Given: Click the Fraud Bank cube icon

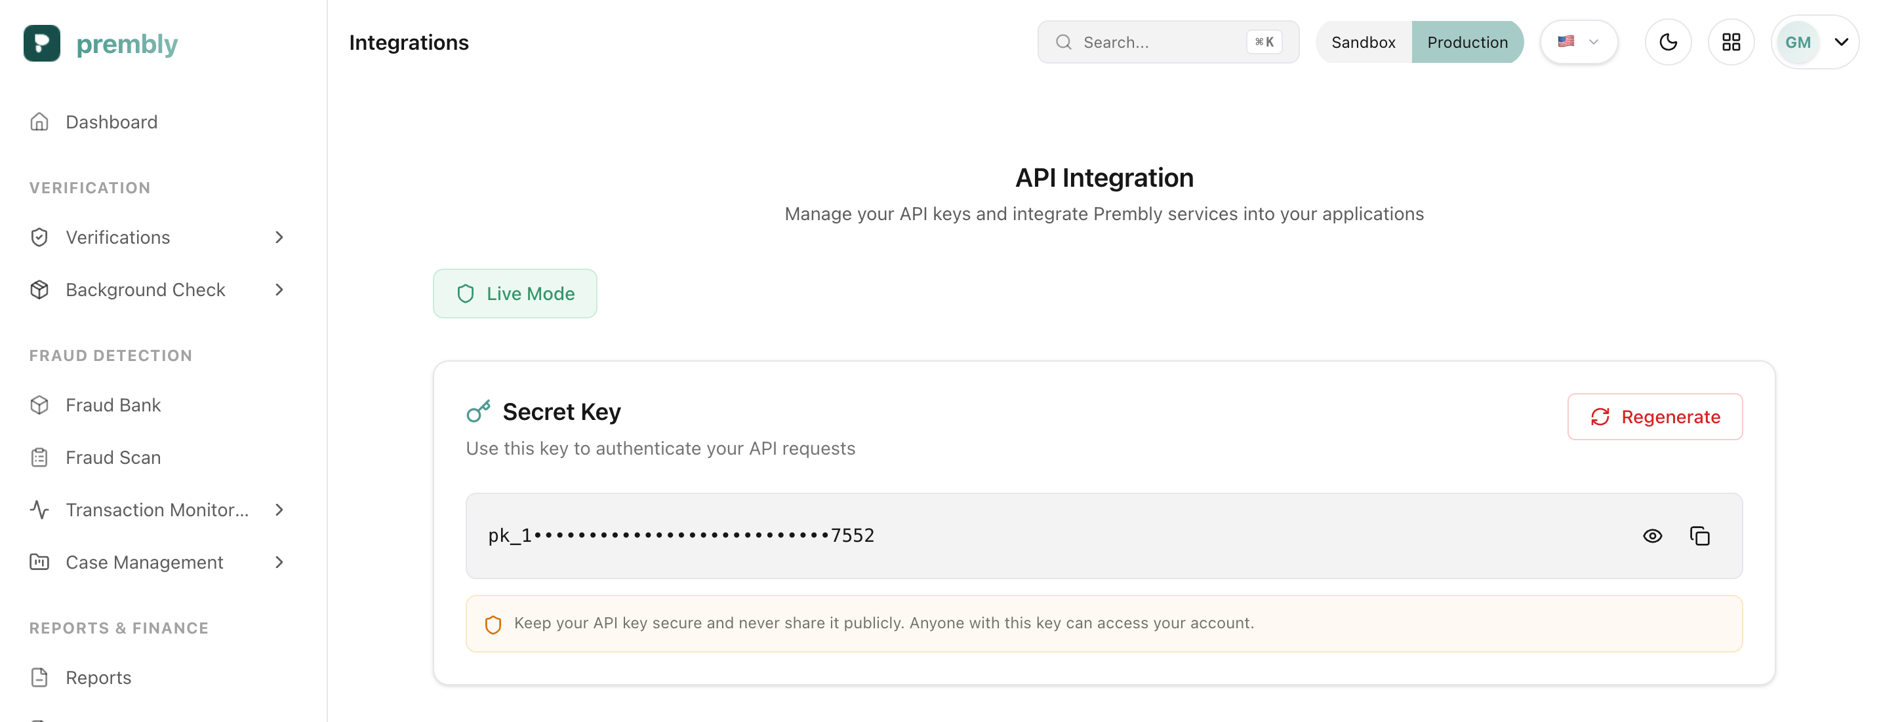Looking at the screenshot, I should (39, 405).
